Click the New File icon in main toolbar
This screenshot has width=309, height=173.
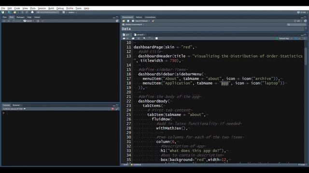[x=2, y=12]
